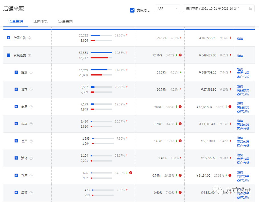This screenshot has width=259, height=202.
Task: Open 趋势 link in 活动 row
Action: click(x=240, y=155)
